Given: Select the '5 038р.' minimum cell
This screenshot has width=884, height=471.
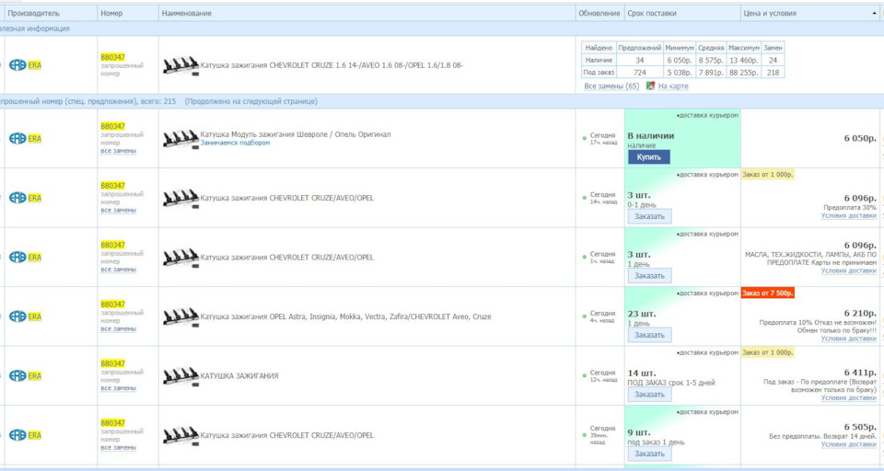Looking at the screenshot, I should 679,73.
